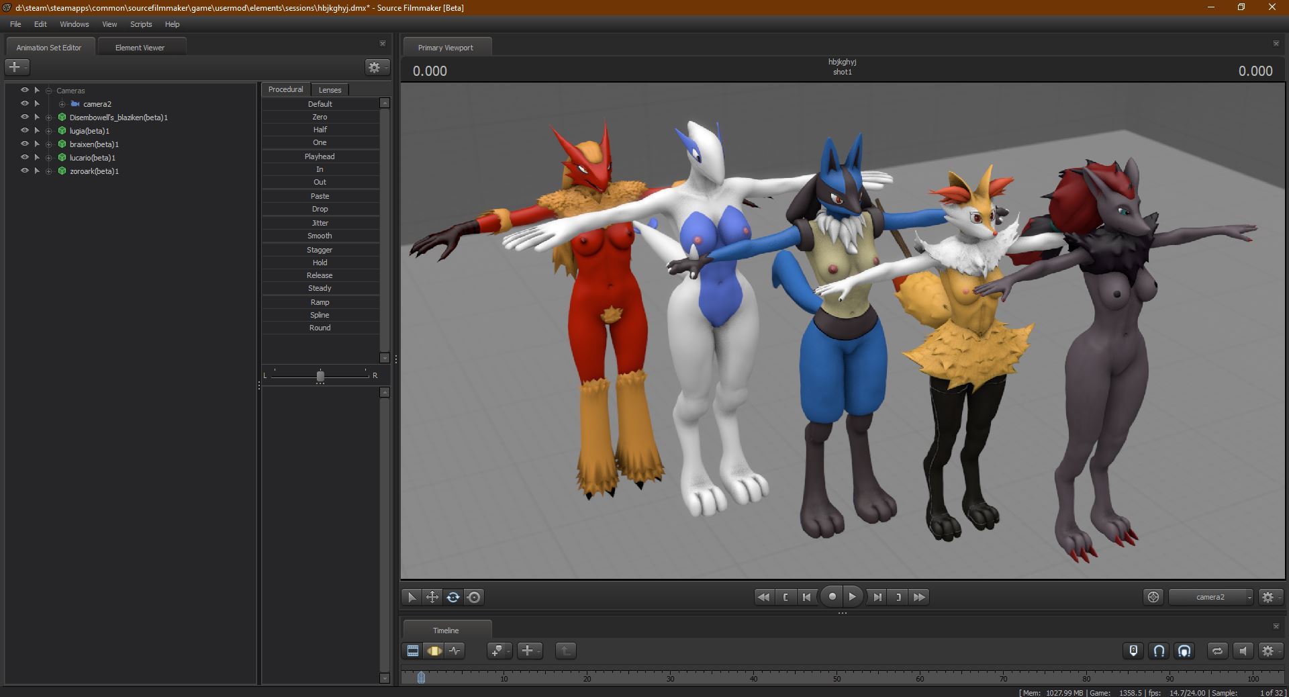Hide the Cameras group with eye icon
Image resolution: width=1289 pixels, height=697 pixels.
pyautogui.click(x=24, y=90)
